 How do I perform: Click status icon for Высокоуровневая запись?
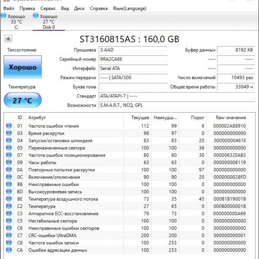(x=9, y=191)
